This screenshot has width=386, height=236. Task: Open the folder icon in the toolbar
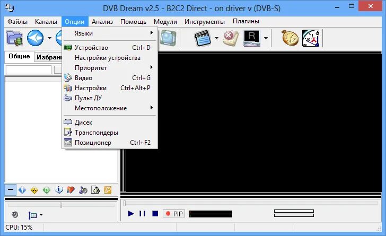click(14, 38)
